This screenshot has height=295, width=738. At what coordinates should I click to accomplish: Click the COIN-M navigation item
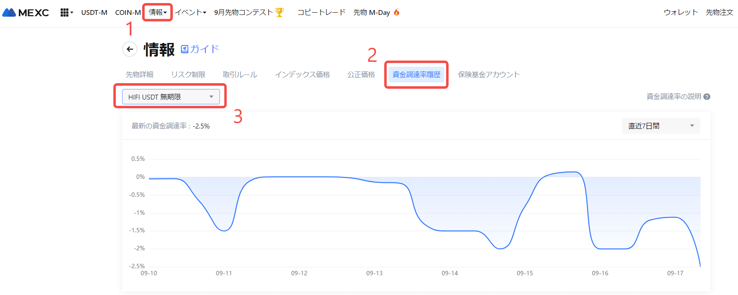click(128, 13)
